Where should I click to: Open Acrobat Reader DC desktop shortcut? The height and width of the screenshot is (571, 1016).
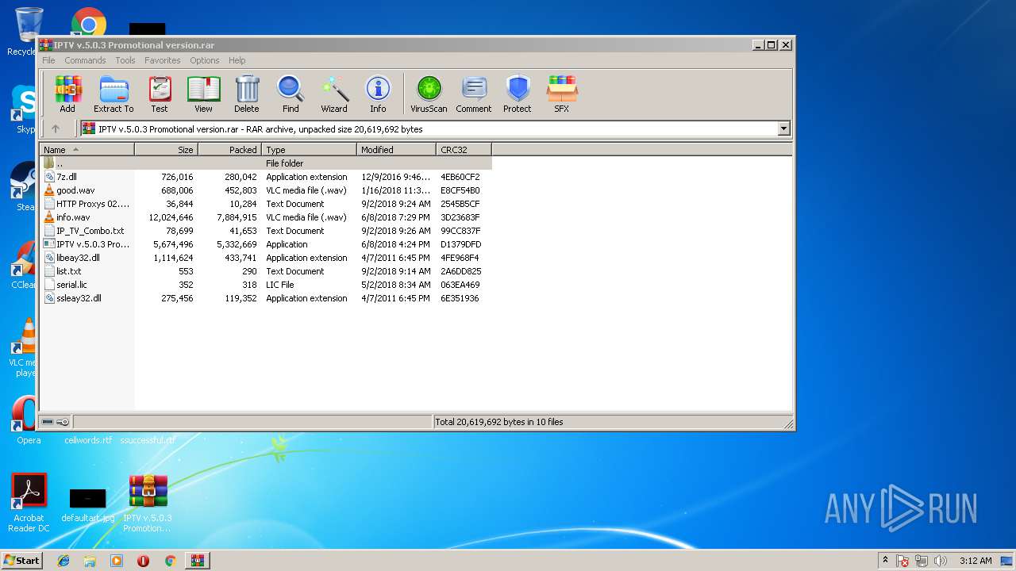[x=29, y=503]
